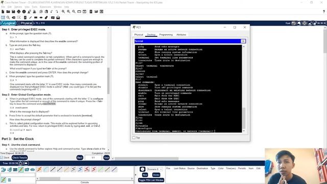The width and height of the screenshot is (327, 184).
Task: Click the instruction page number field
Action: pos(93,158)
